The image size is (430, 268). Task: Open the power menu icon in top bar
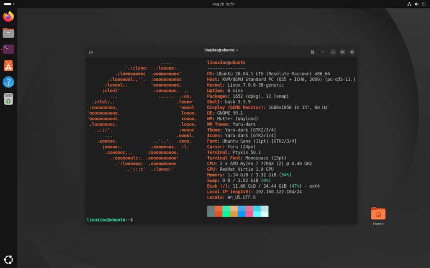coord(424,4)
